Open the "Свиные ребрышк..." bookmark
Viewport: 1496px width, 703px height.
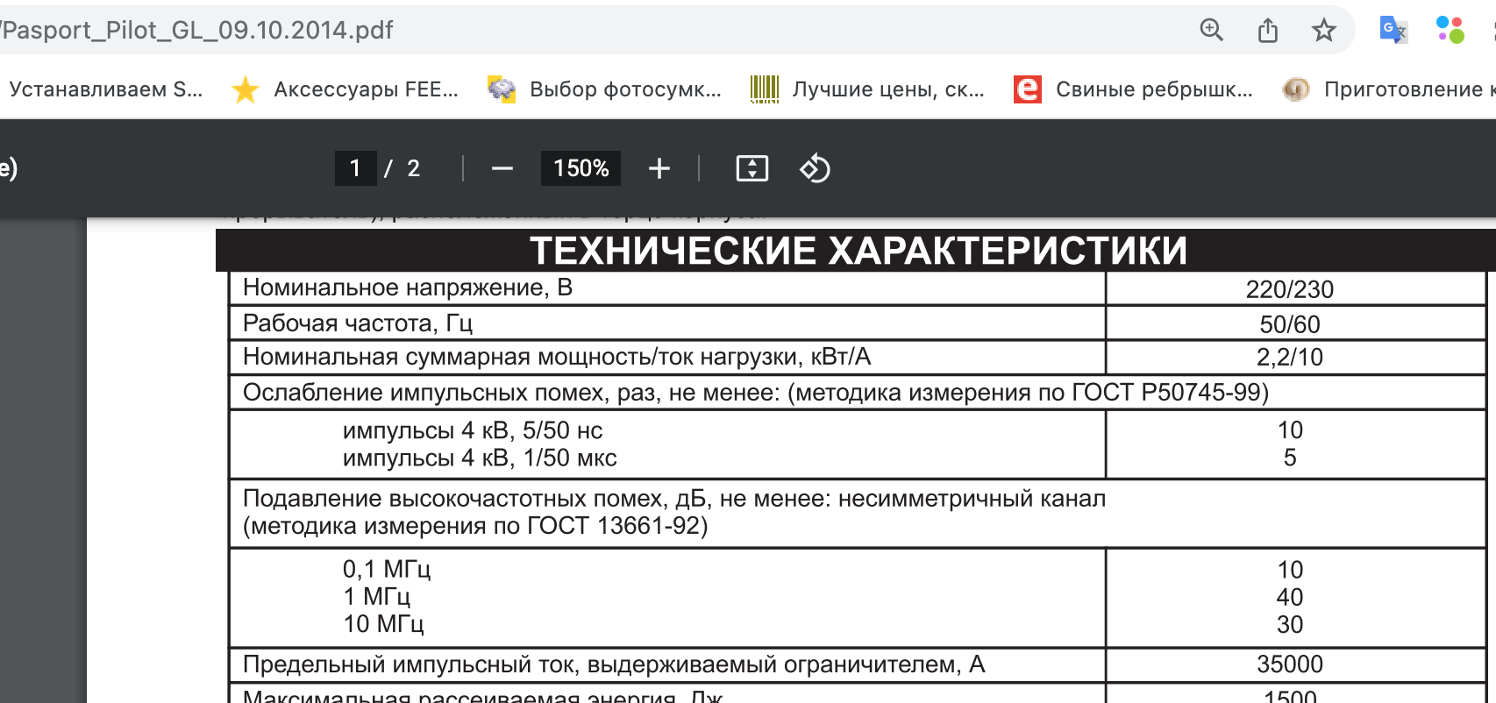click(x=1133, y=89)
